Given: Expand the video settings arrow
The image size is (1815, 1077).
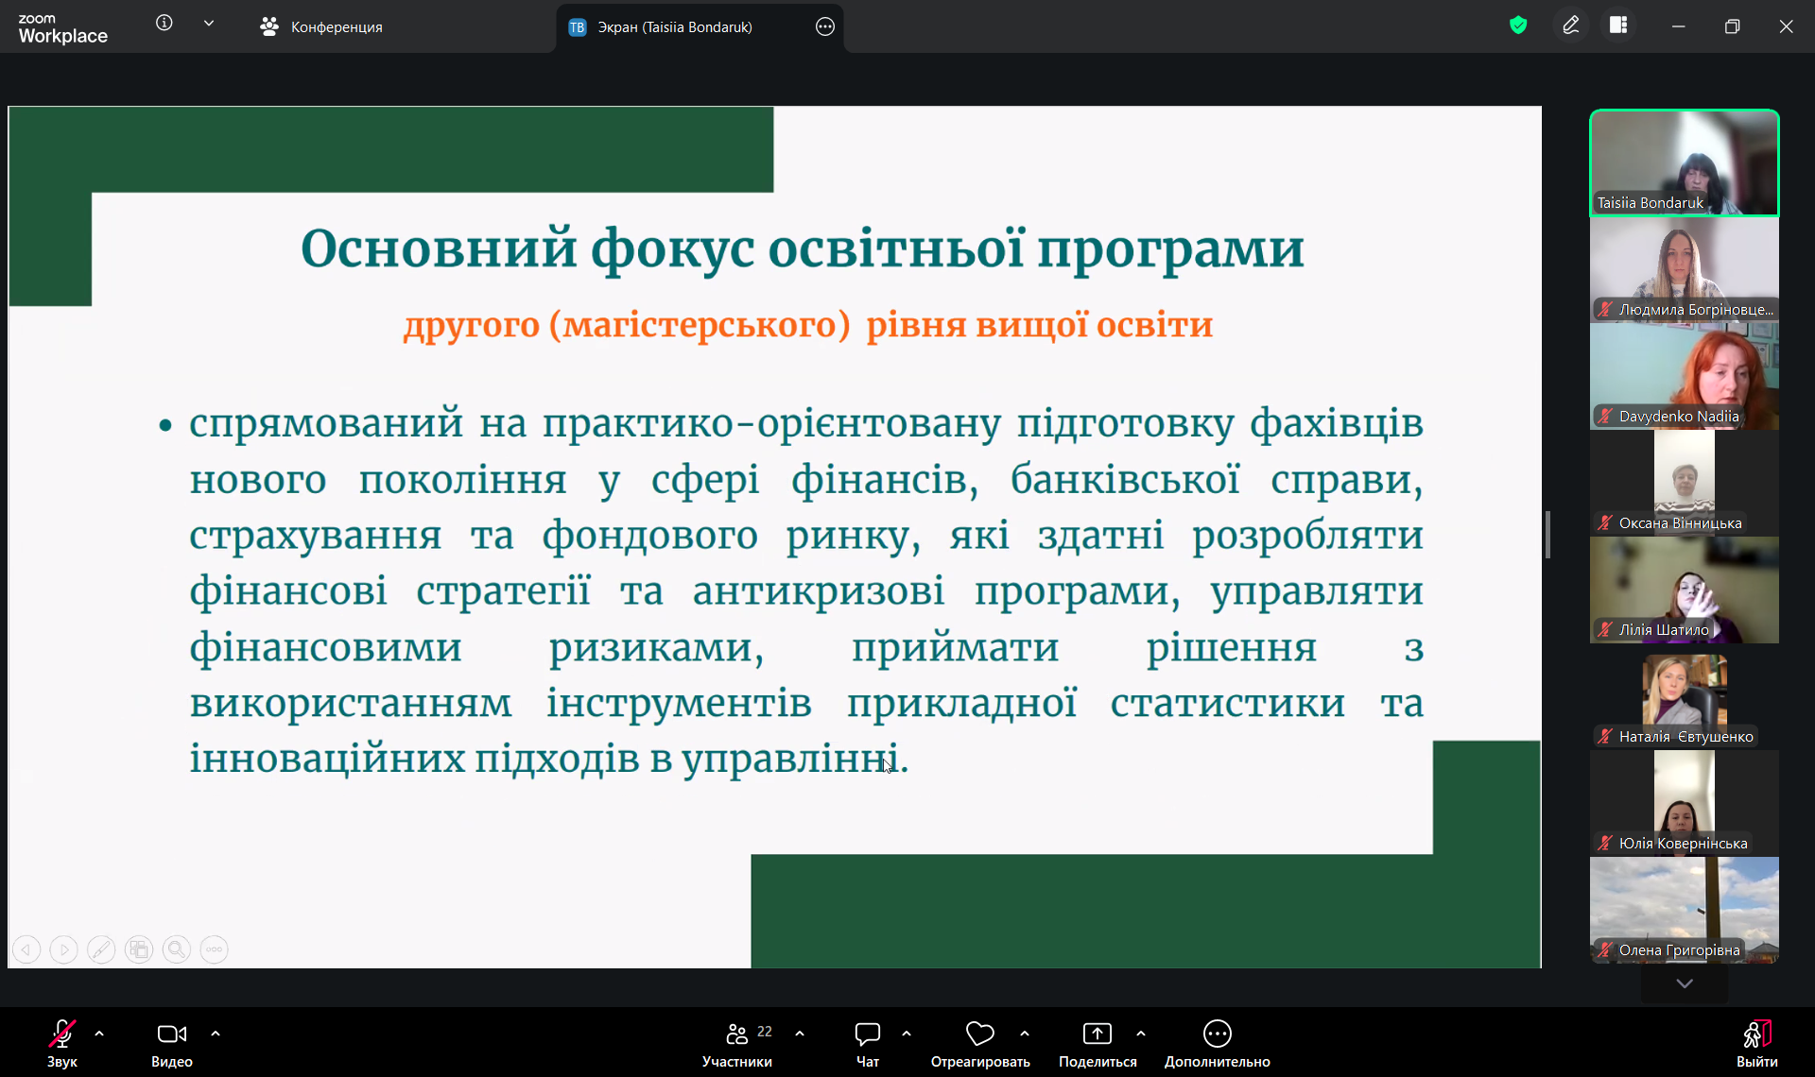Looking at the screenshot, I should click(x=216, y=1034).
